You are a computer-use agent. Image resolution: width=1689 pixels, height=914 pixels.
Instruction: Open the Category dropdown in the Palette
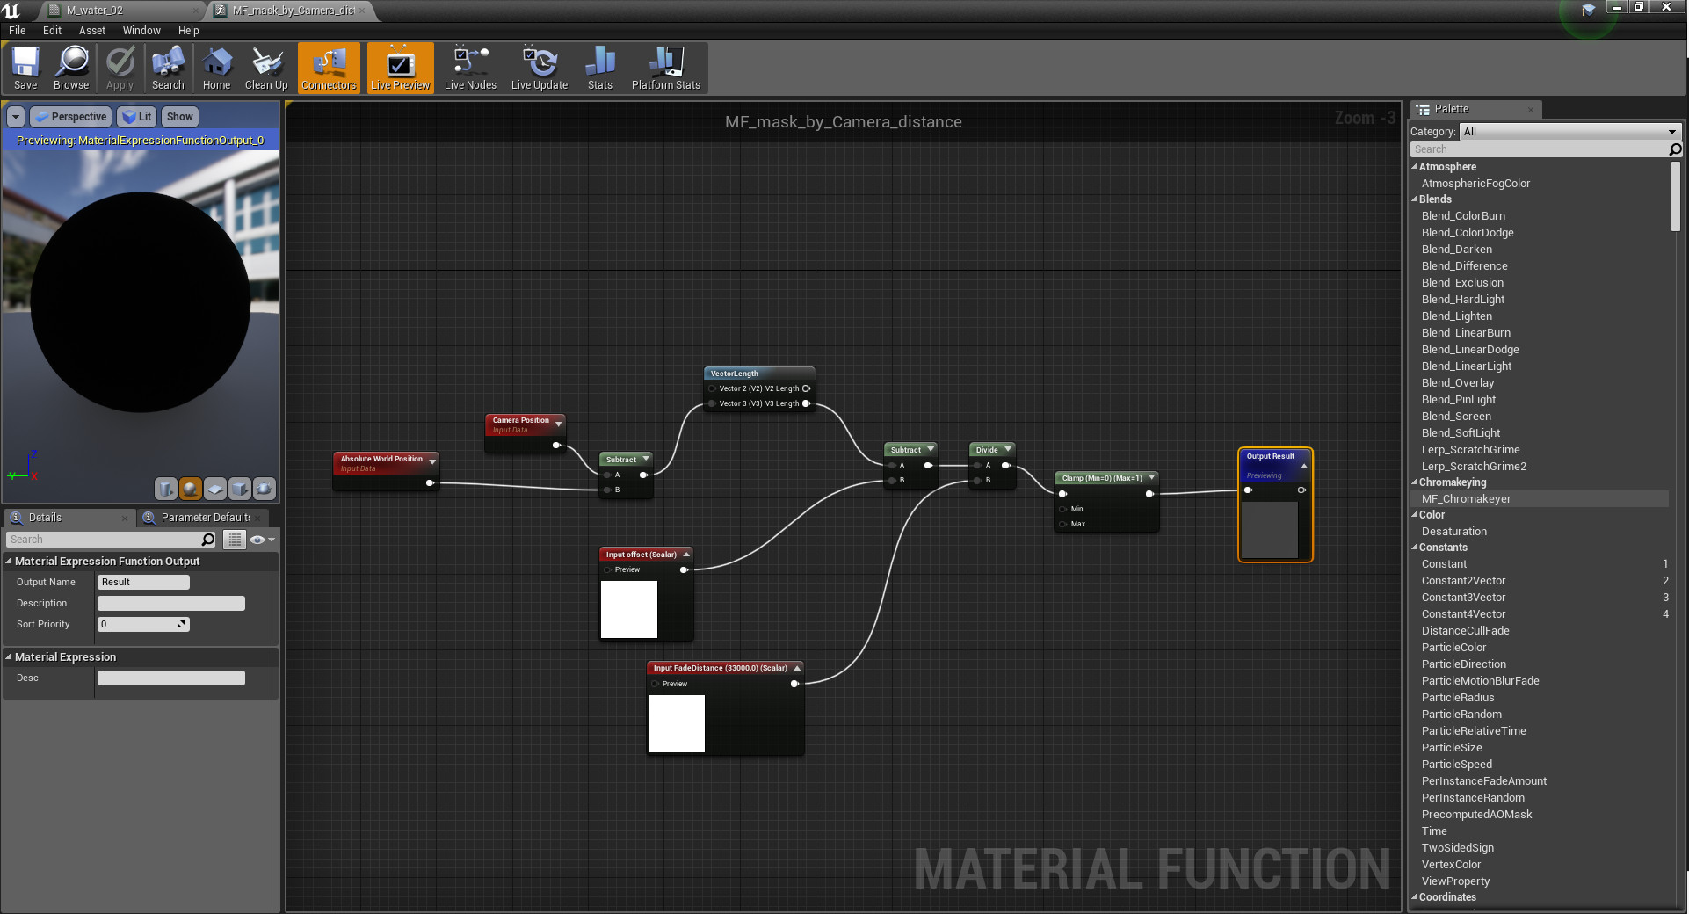tap(1569, 132)
